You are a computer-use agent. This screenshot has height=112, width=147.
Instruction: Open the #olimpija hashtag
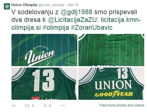click(56, 28)
